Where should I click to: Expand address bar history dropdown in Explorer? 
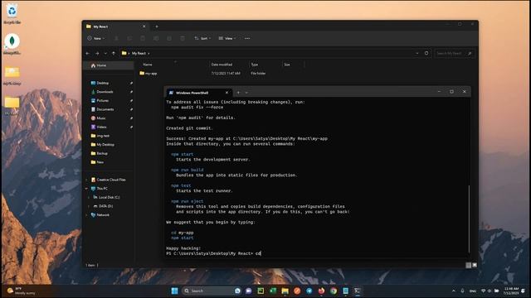(417, 53)
